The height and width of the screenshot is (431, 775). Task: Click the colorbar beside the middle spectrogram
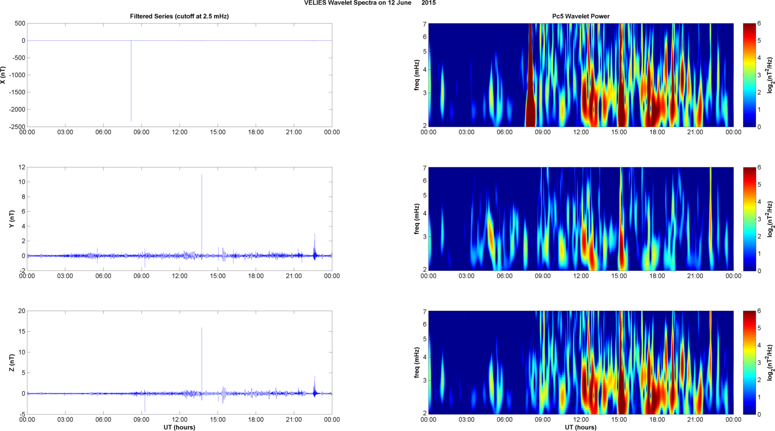pos(749,219)
